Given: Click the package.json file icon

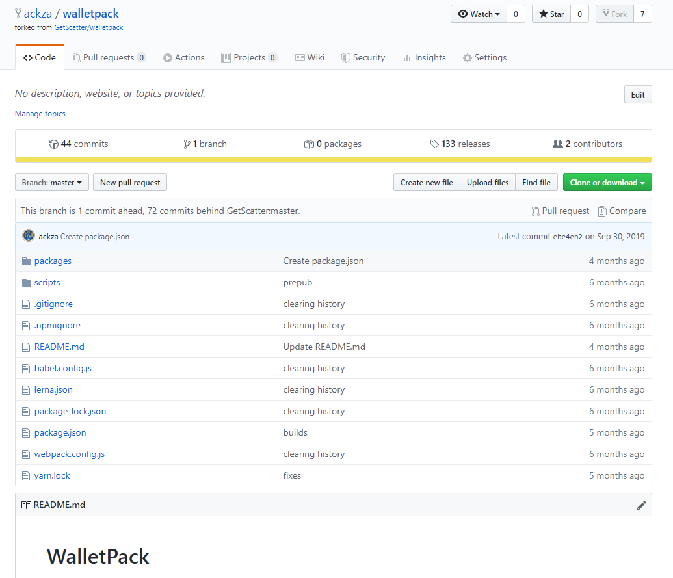Looking at the screenshot, I should pyautogui.click(x=26, y=433).
